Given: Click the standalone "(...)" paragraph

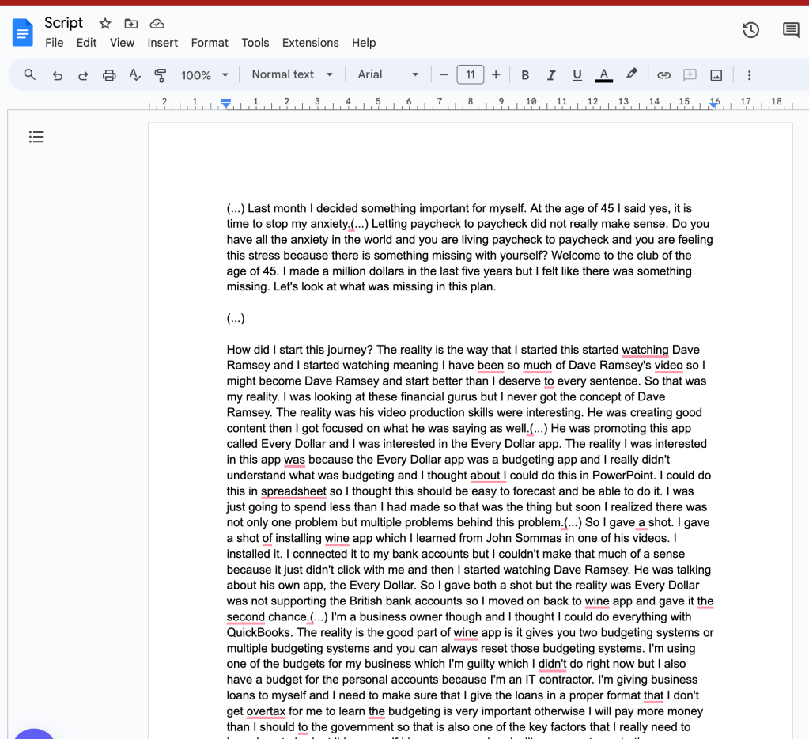Looking at the screenshot, I should point(236,318).
